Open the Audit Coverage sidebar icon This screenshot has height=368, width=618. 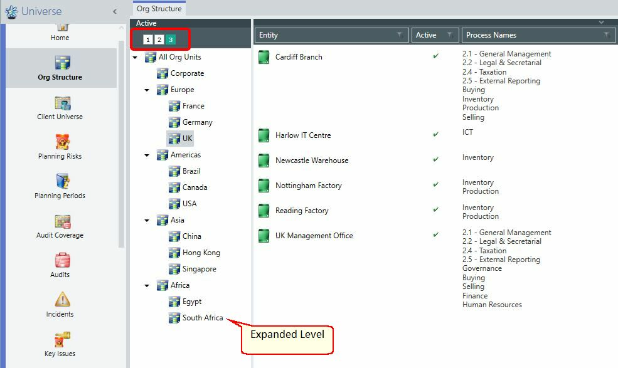[x=62, y=222]
